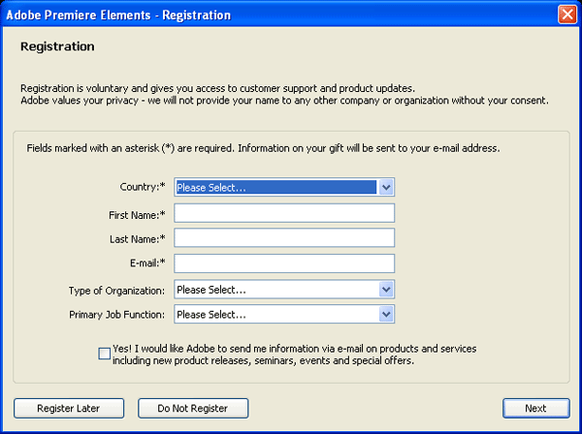Click the Next button
Screen dimensions: 582x434
tap(535, 408)
